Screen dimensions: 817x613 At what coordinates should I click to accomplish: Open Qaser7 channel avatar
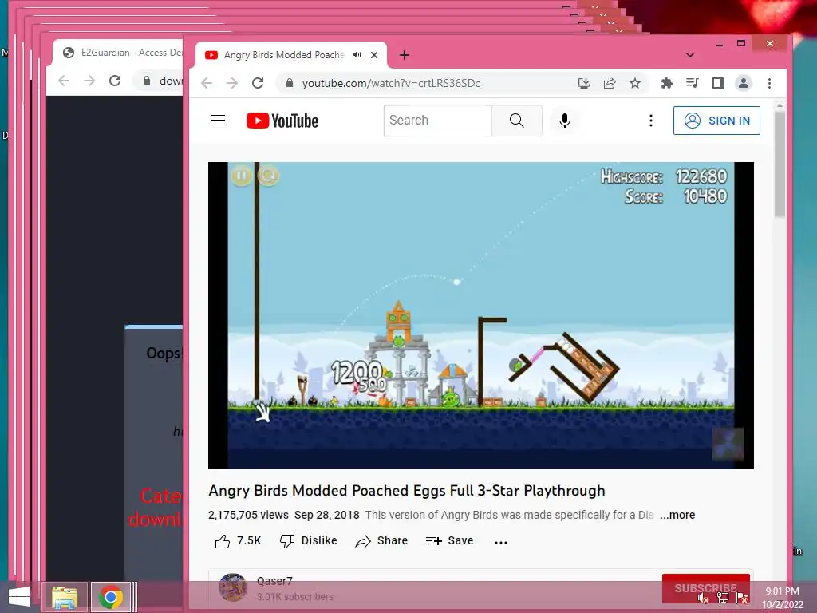coord(233,587)
